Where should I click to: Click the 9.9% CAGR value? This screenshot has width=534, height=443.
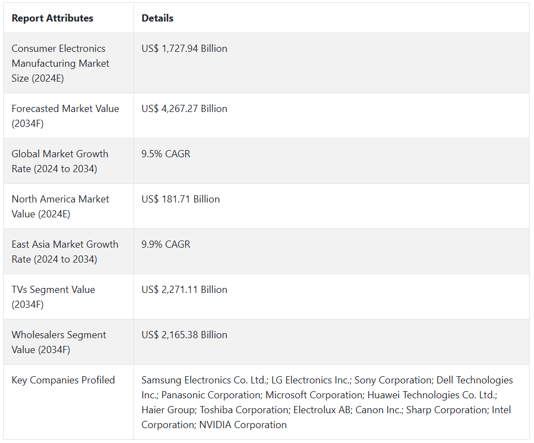tap(166, 244)
